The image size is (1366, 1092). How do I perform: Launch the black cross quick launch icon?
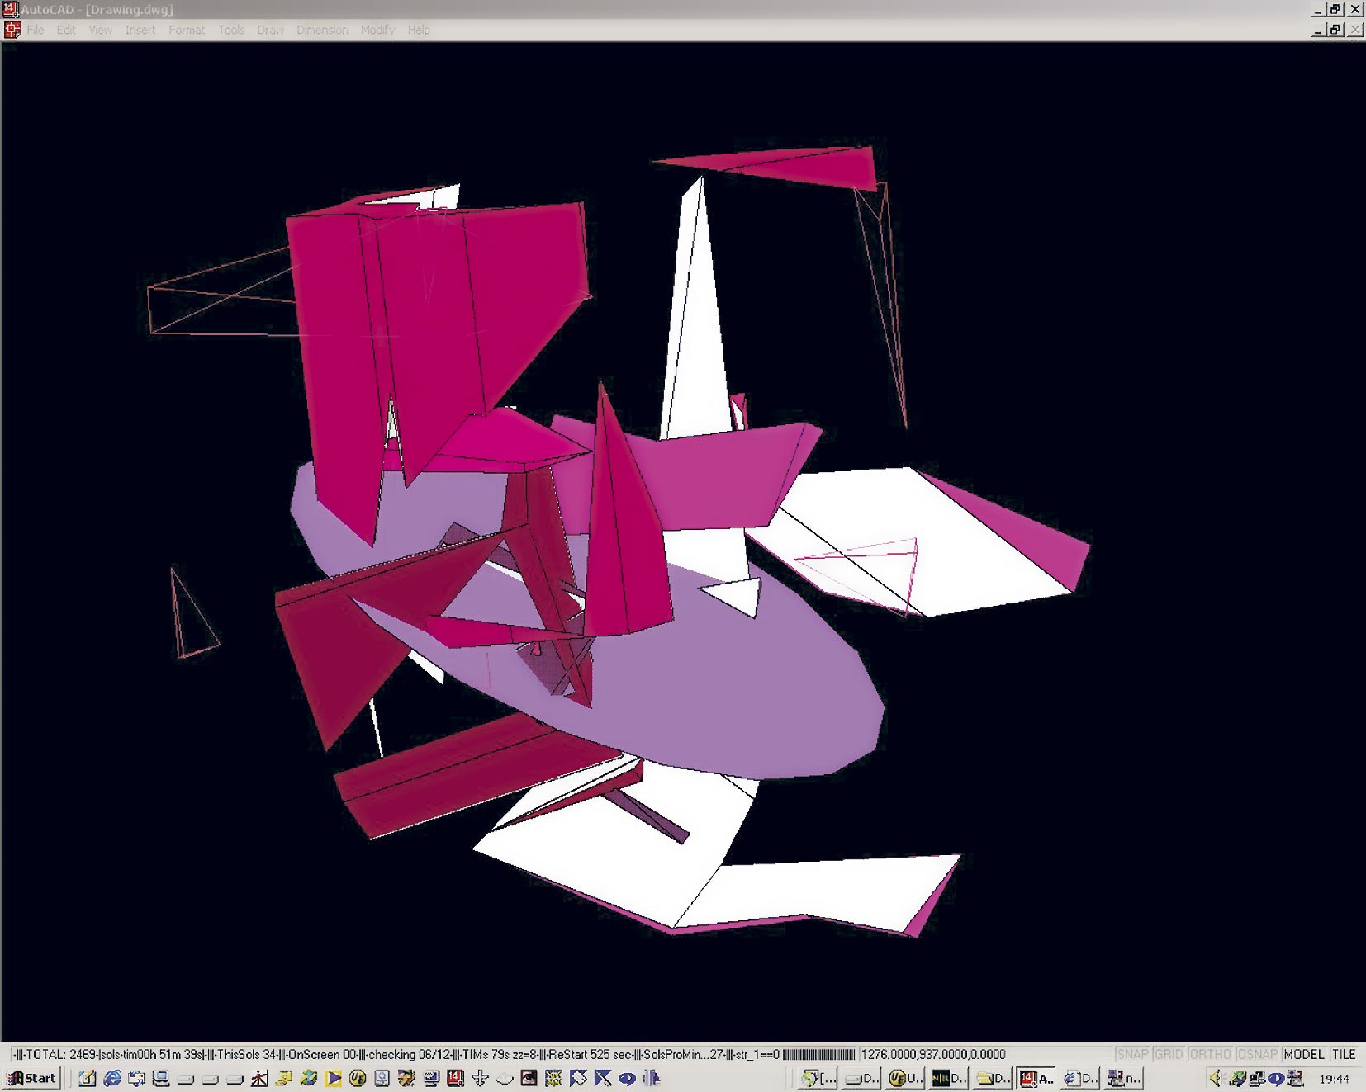coord(480,1078)
